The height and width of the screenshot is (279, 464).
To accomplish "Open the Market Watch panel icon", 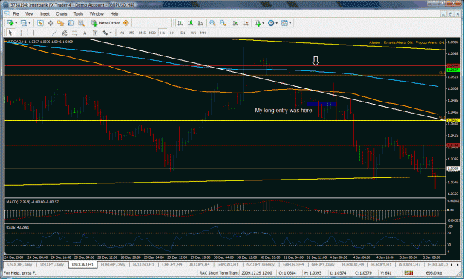I will [40, 23].
